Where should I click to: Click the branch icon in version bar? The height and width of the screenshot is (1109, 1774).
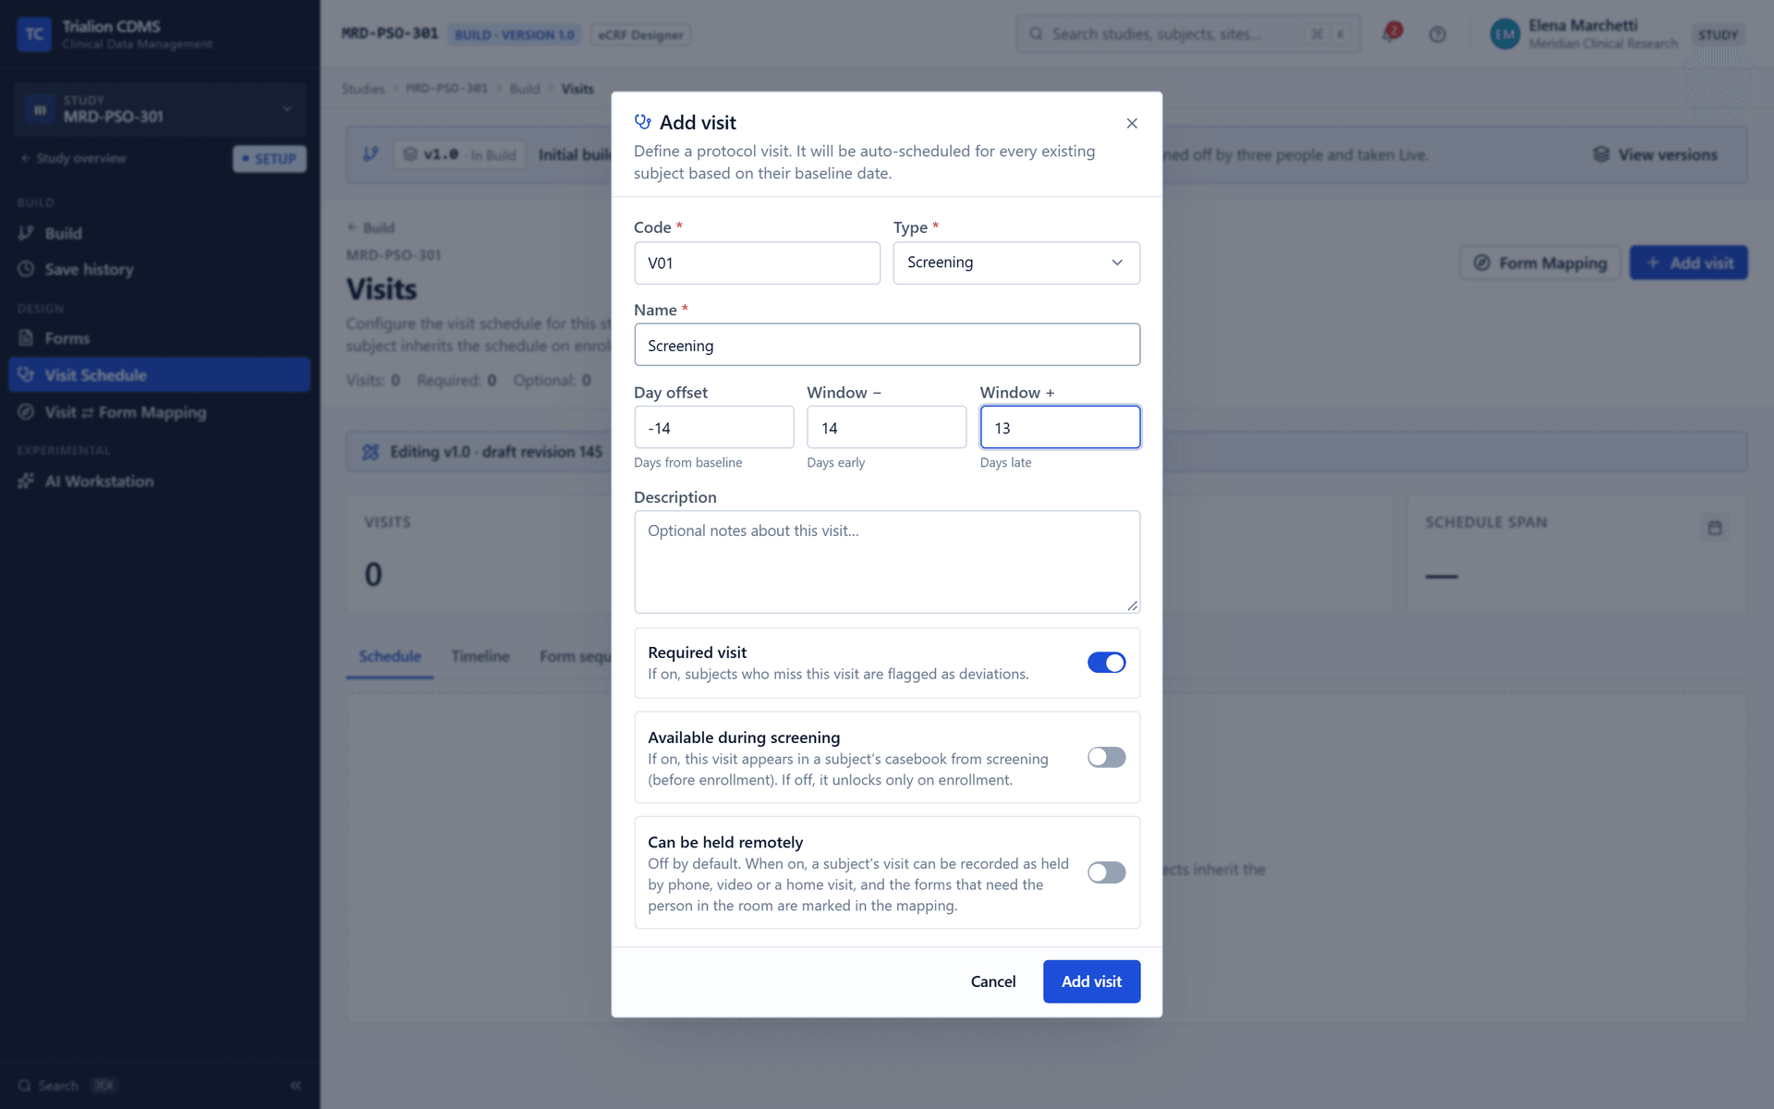[x=371, y=154]
